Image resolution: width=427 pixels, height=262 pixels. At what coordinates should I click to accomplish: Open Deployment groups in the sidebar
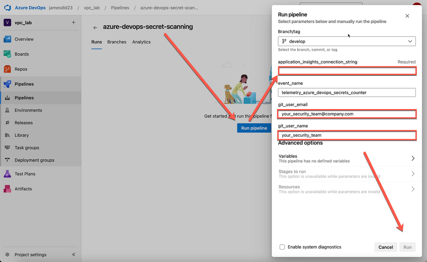tap(41, 160)
